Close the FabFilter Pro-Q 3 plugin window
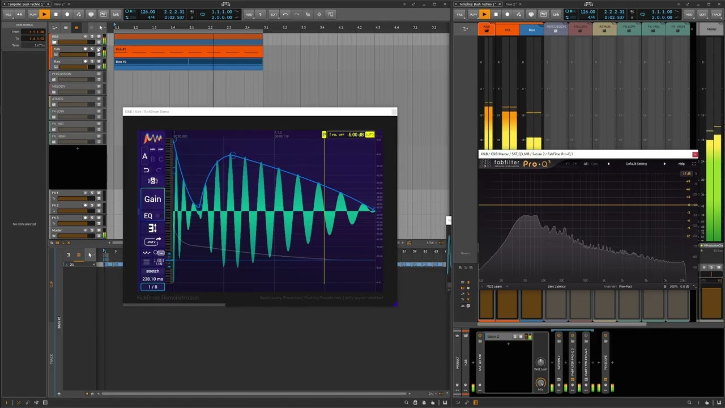This screenshot has width=725, height=408. click(x=695, y=154)
